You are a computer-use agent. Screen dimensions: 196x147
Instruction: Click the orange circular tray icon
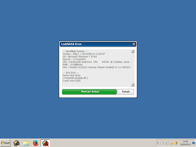[176, 143]
